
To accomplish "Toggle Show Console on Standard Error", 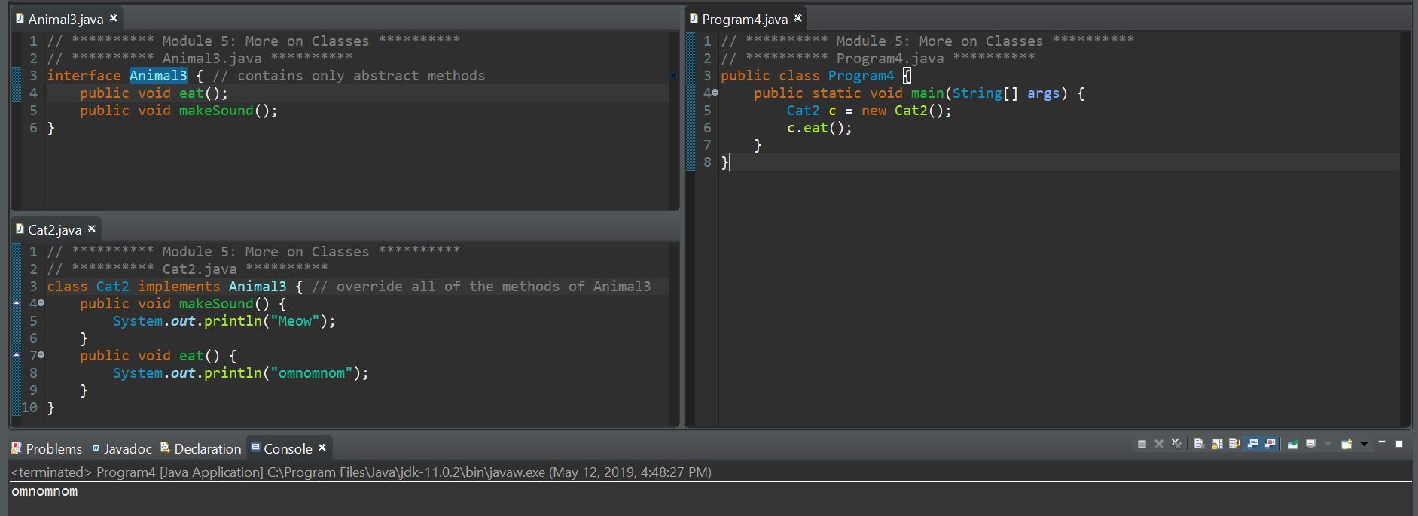I will coord(1270,444).
